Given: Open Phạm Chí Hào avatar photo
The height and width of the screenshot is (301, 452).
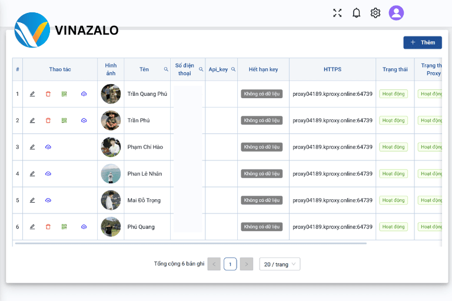Looking at the screenshot, I should (x=111, y=147).
